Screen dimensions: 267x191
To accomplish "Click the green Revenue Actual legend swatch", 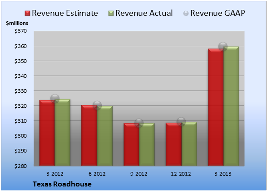I will (111, 14).
